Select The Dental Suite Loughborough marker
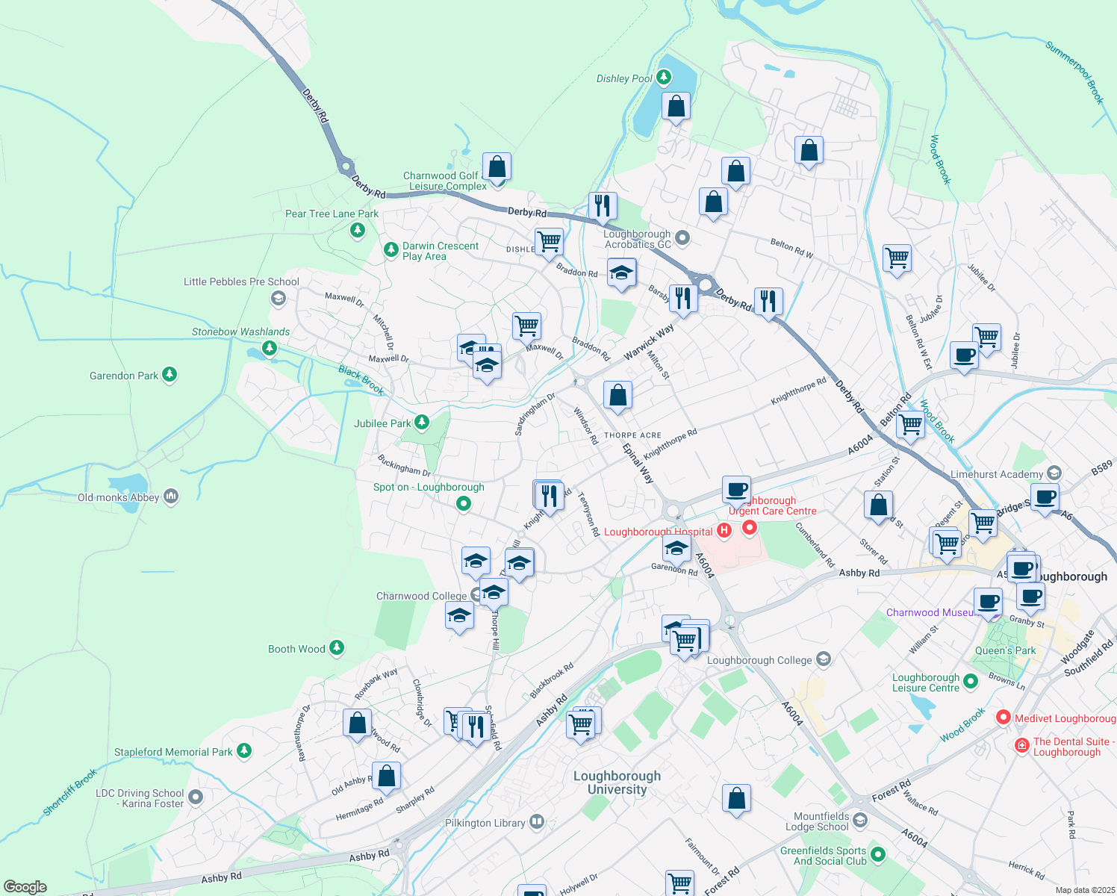This screenshot has height=896, width=1117. pyautogui.click(x=1022, y=745)
